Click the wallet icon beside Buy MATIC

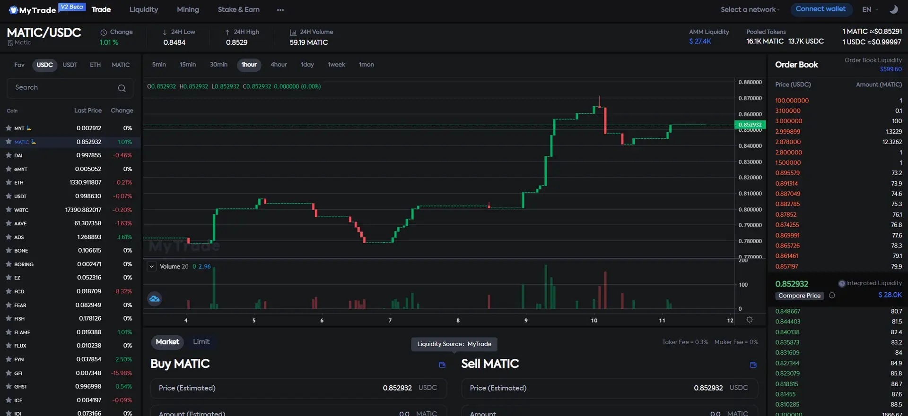[442, 365]
